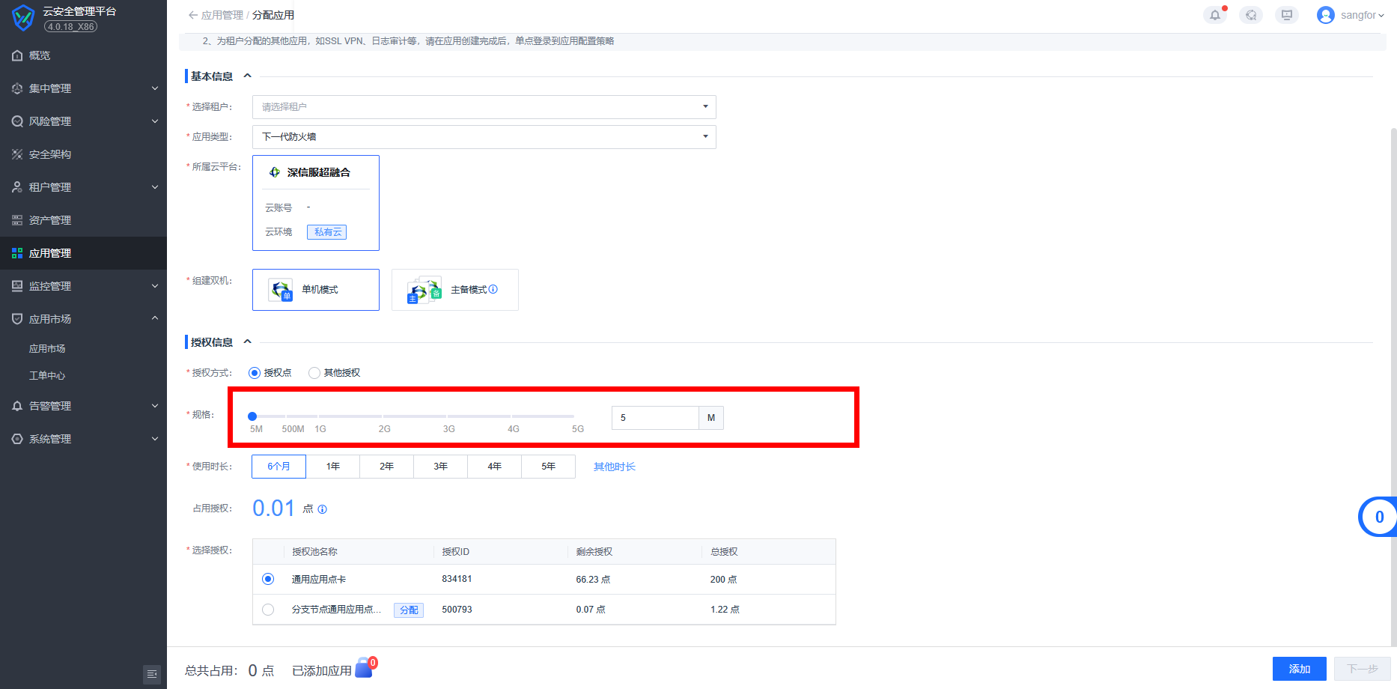Screen dimensions: 1397x689
Task: Click the info icon beside 主备模式
Action: pos(493,289)
